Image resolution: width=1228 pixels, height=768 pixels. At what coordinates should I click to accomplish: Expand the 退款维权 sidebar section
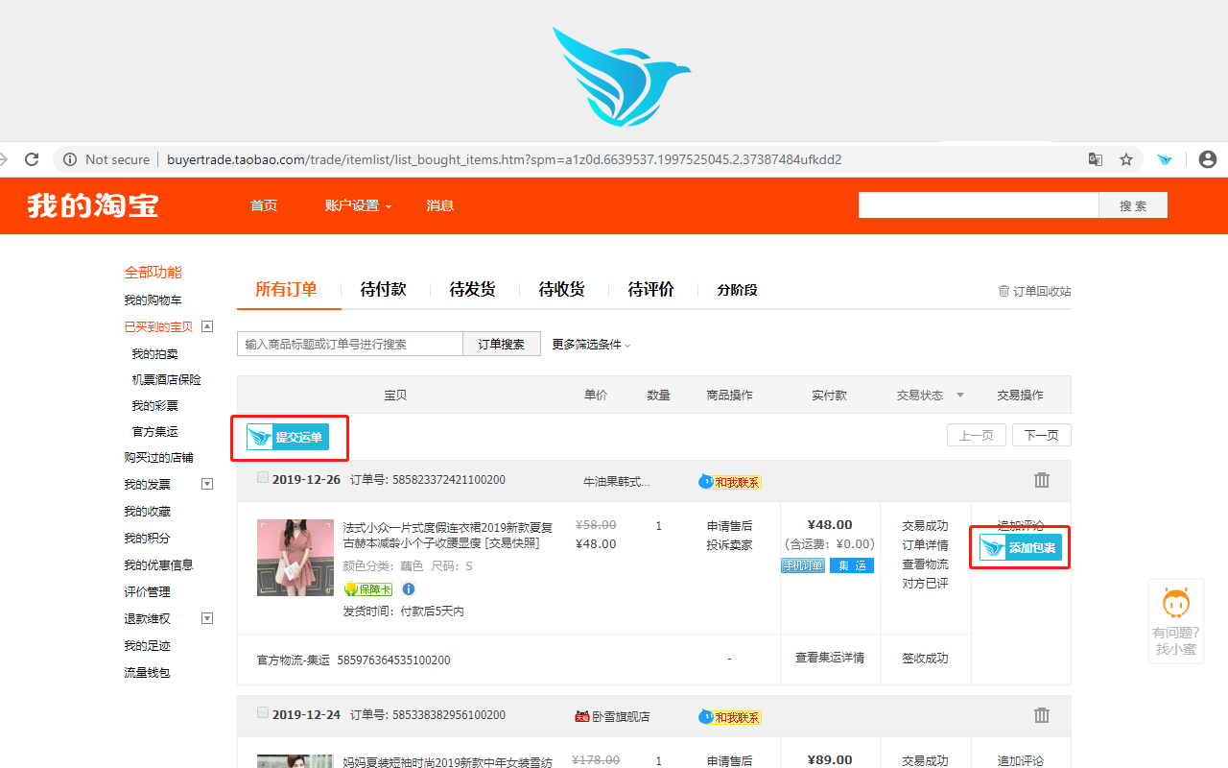(206, 618)
